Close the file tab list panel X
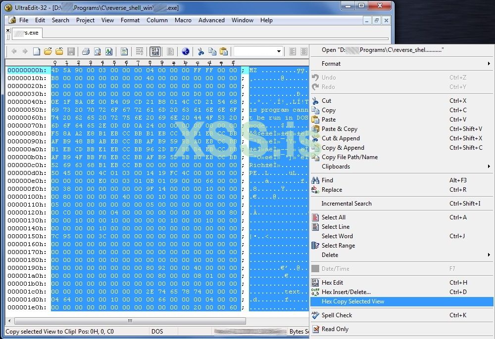495x339 pixels. coord(8,30)
